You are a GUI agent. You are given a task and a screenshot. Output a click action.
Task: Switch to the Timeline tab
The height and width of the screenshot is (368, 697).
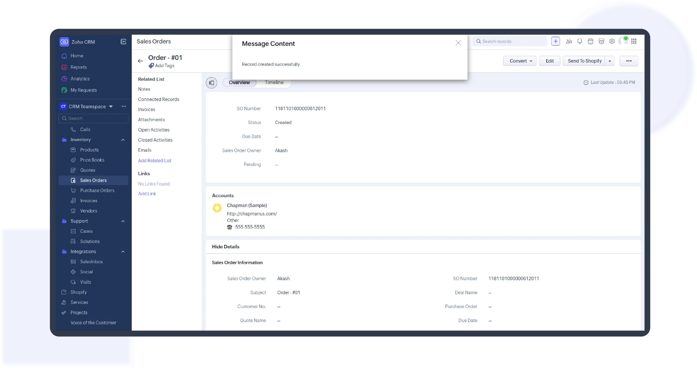(x=274, y=82)
